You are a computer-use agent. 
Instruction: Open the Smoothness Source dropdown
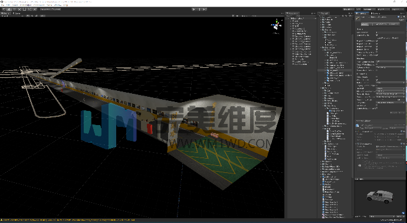pos(390,97)
